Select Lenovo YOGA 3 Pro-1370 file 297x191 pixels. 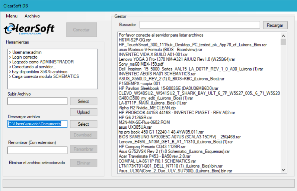point(177,59)
